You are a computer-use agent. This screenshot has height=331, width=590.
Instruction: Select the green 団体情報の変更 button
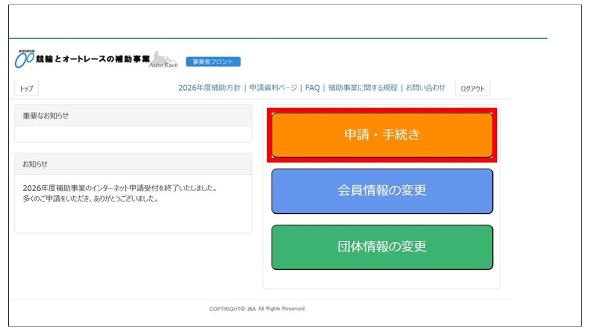(382, 247)
